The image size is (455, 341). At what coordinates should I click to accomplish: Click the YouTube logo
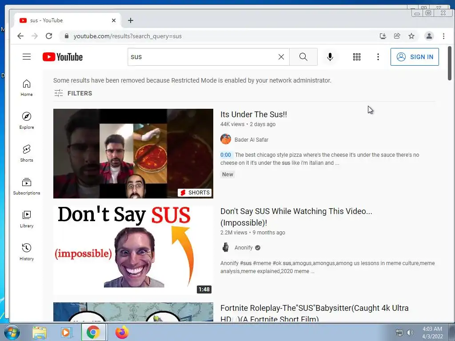pyautogui.click(x=63, y=57)
